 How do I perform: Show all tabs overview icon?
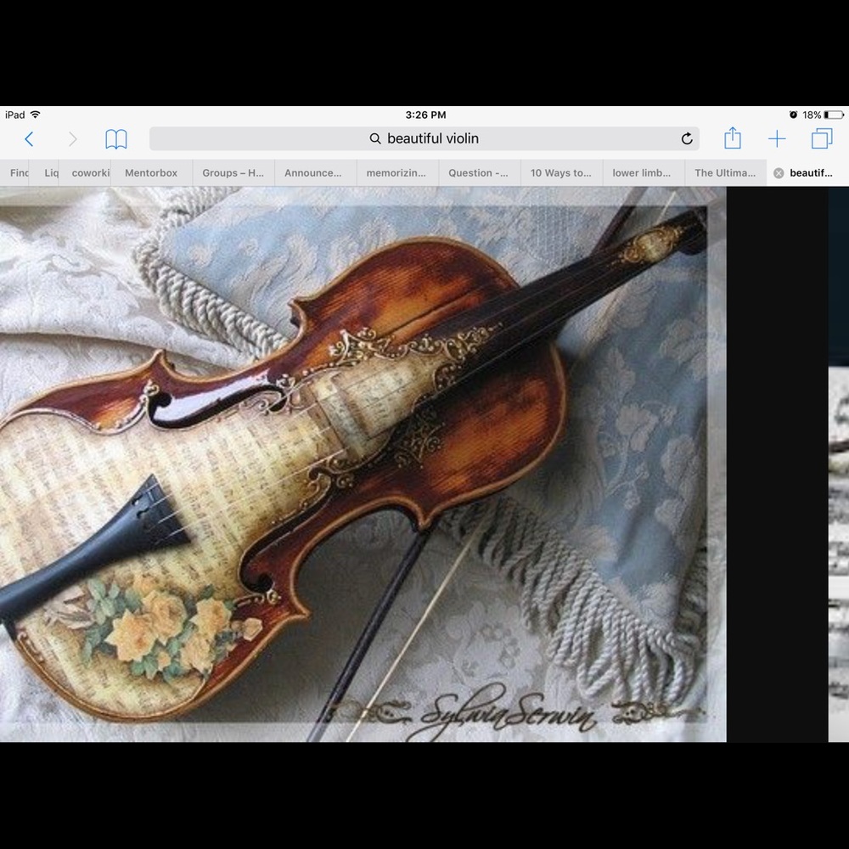pyautogui.click(x=822, y=139)
